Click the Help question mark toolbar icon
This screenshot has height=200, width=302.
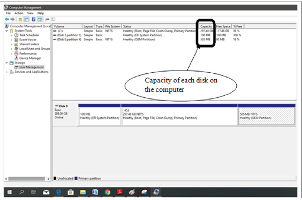click(x=34, y=19)
